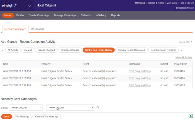Open RSC Drag and Drop campaign from 8:47 PM row

point(140,85)
